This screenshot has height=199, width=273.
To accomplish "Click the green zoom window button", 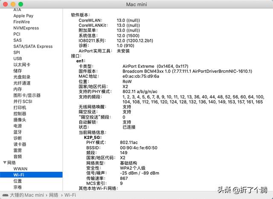I will pyautogui.click(x=21, y=4).
